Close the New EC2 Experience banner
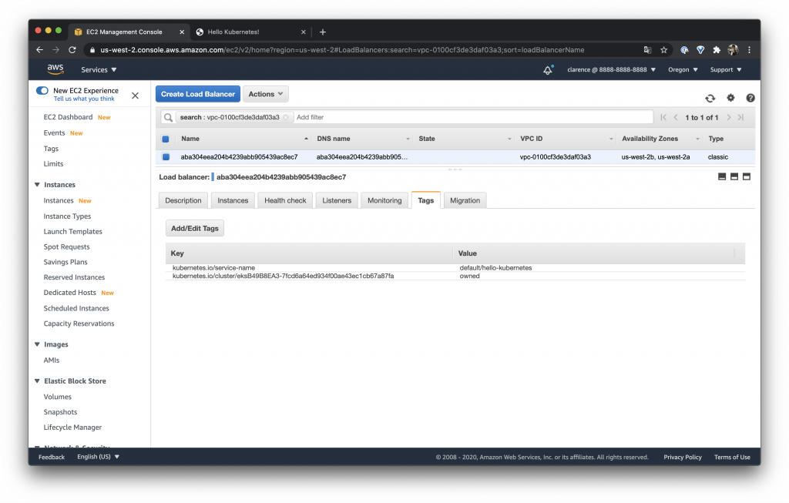Screen dimensions: 789x503 coord(135,96)
